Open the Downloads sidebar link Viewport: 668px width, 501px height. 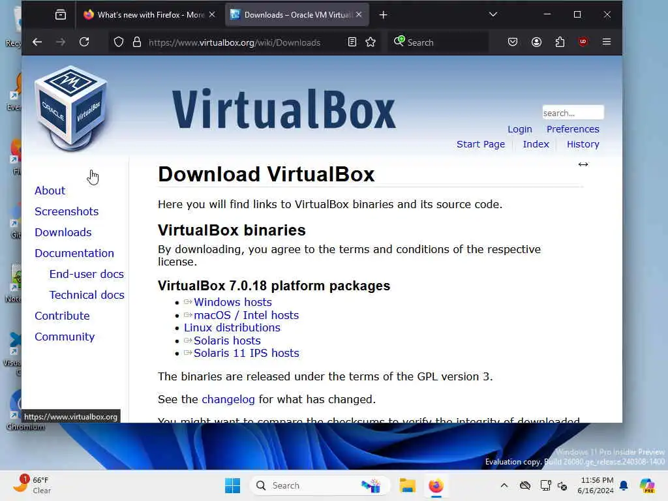63,233
